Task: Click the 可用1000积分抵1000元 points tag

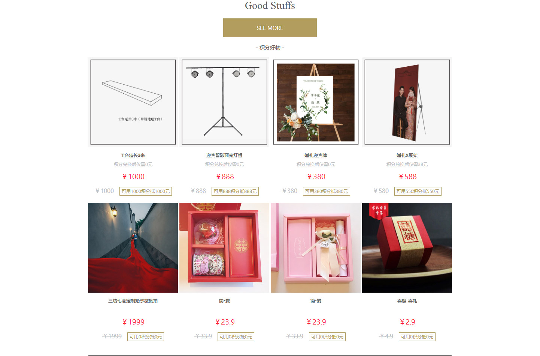Action: [x=146, y=191]
